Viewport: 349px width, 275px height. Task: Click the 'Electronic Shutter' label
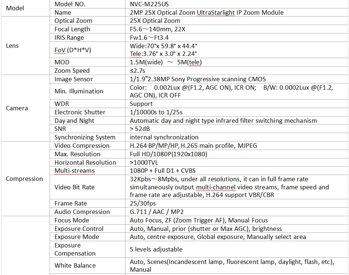80,113
